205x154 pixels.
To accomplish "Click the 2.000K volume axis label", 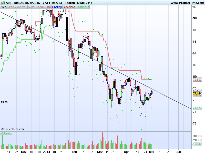I will coord(197,140).
